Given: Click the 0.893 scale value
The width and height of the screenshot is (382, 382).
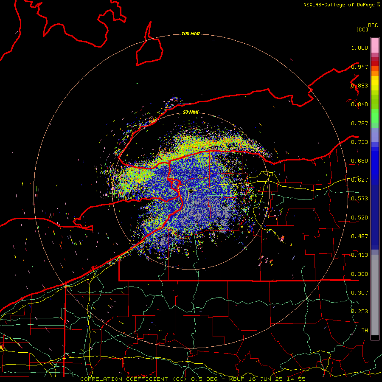Looking at the screenshot, I should 360,85.
